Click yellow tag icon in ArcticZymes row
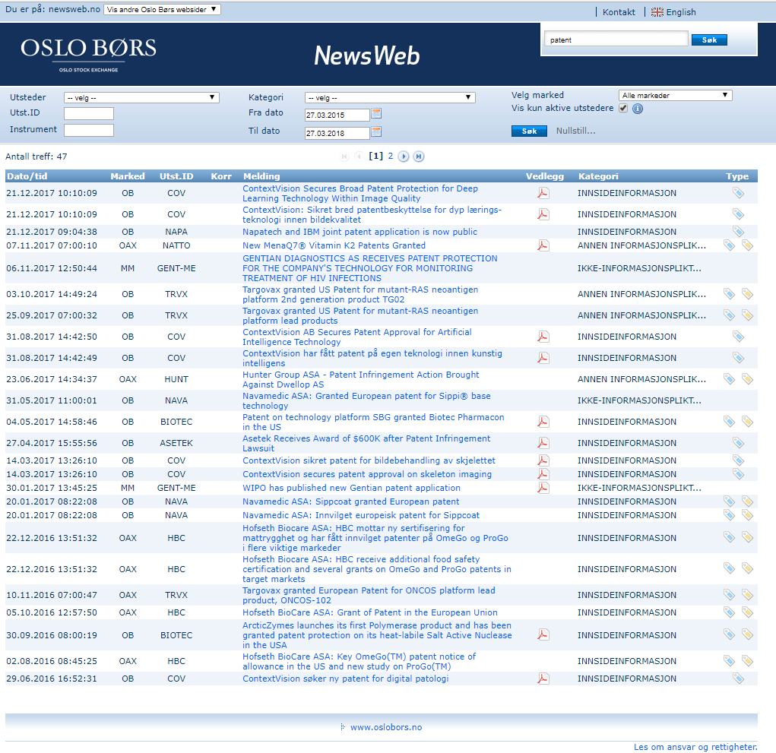The image size is (776, 753). (x=747, y=634)
